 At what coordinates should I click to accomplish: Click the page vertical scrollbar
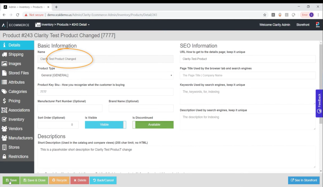[321, 84]
